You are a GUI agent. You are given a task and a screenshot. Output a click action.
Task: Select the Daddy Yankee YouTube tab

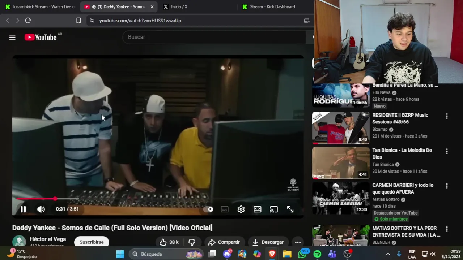pos(118,7)
